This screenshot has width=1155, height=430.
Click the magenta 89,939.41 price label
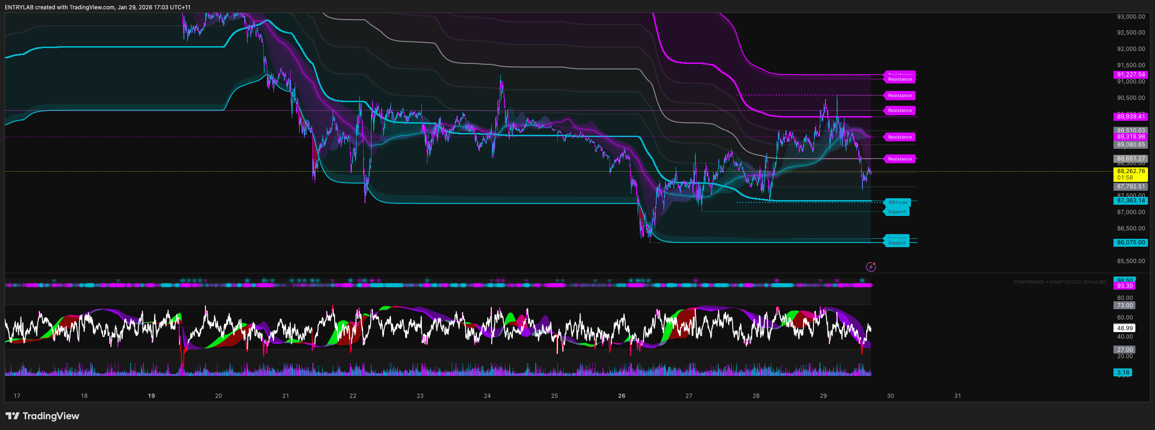click(1130, 117)
